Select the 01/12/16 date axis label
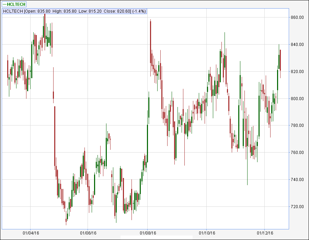This screenshot has width=309, height=240. click(x=265, y=233)
